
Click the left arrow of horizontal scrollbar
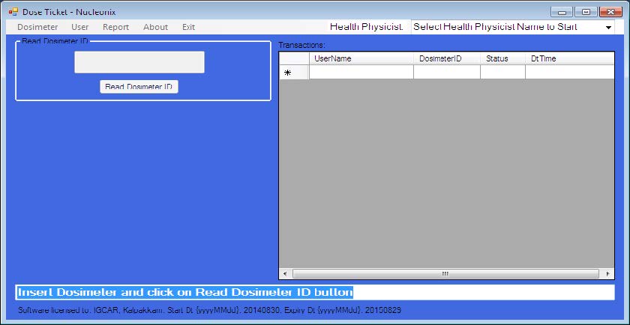tap(286, 274)
